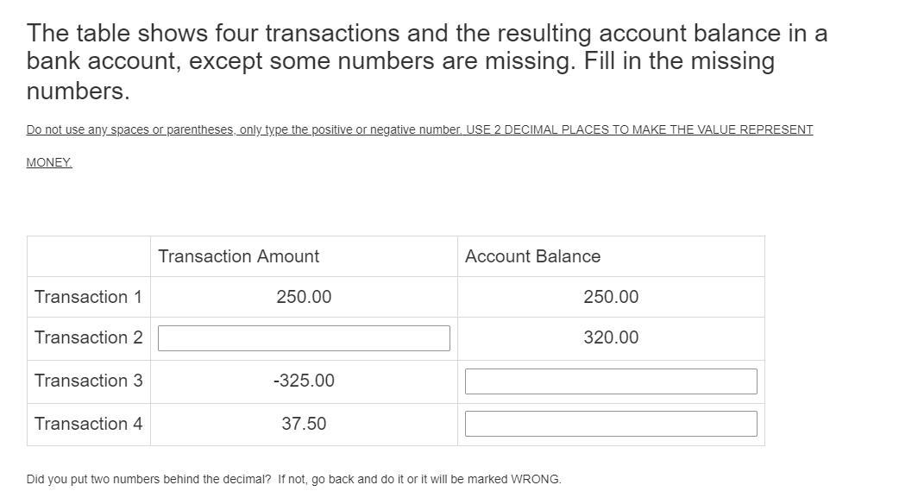Click the 250.00 transaction amount value

tap(304, 297)
